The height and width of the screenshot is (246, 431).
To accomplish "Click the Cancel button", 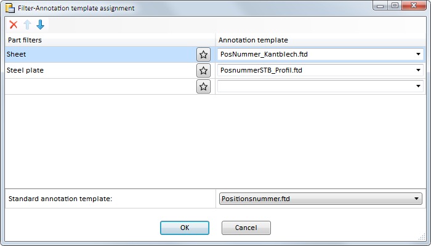I will [246, 228].
